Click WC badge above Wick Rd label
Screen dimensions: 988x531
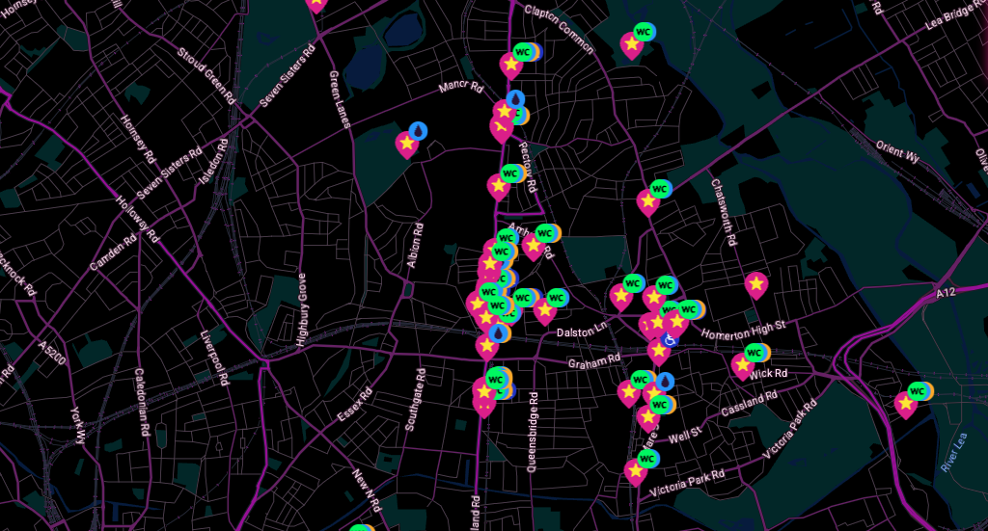(x=755, y=353)
